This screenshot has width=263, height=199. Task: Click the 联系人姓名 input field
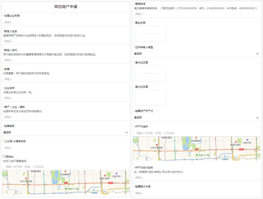pos(66,41)
